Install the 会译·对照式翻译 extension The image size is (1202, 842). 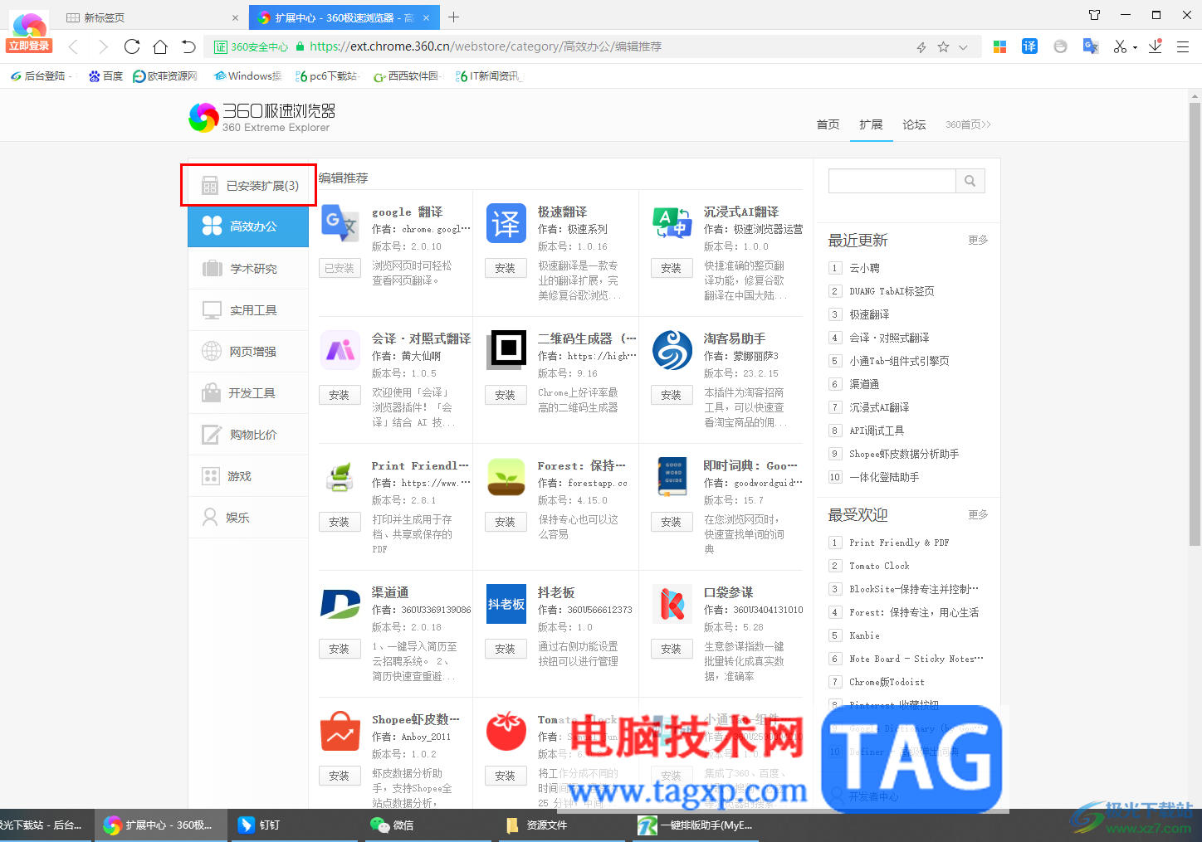point(340,395)
